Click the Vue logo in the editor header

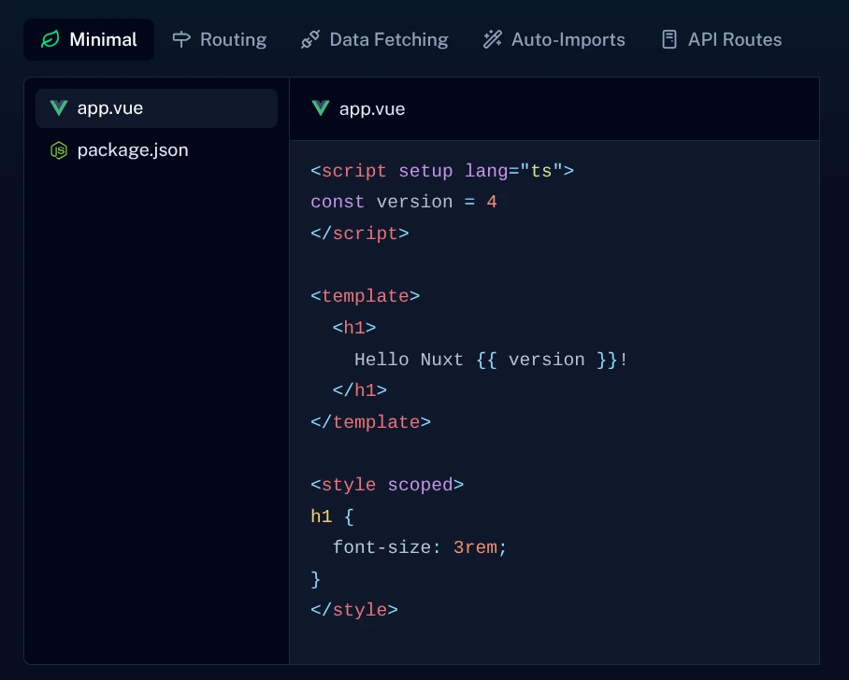click(x=321, y=108)
